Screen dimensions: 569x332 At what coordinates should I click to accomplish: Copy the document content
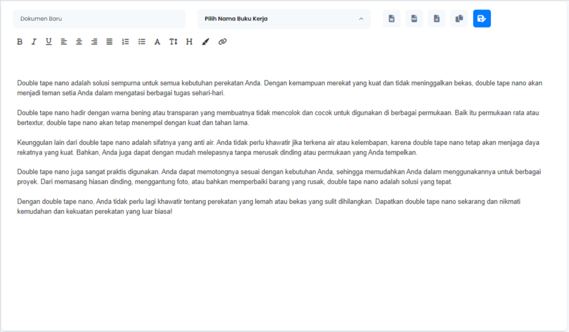click(x=459, y=18)
